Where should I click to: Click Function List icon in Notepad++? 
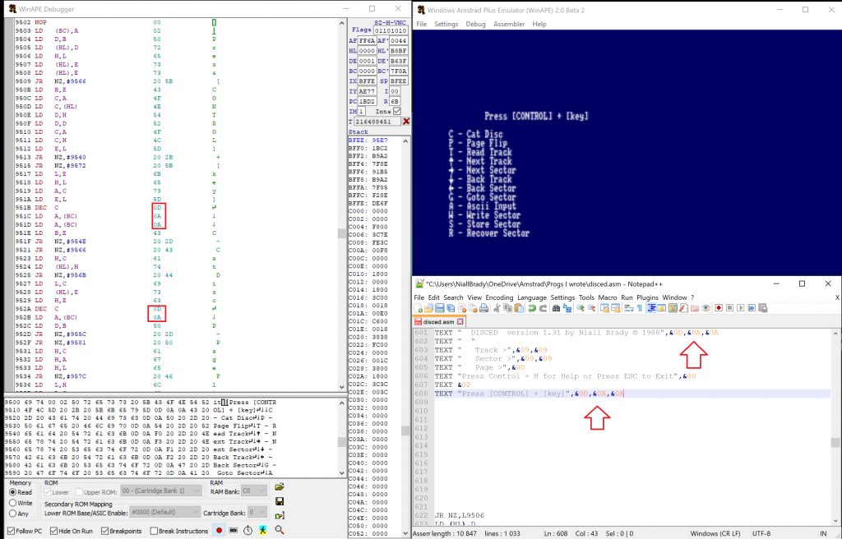coord(683,308)
